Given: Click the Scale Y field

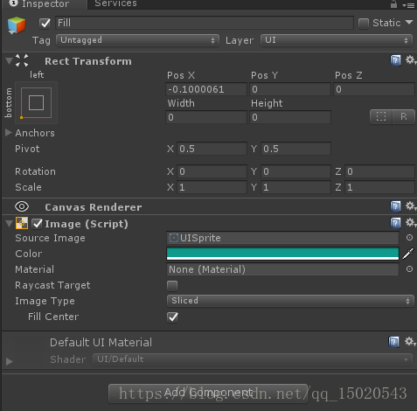Looking at the screenshot, I should [x=295, y=187].
